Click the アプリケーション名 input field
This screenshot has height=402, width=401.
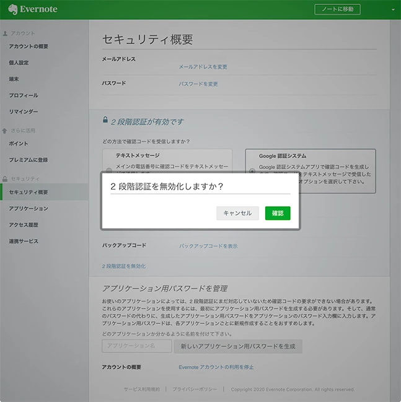pyautogui.click(x=136, y=346)
